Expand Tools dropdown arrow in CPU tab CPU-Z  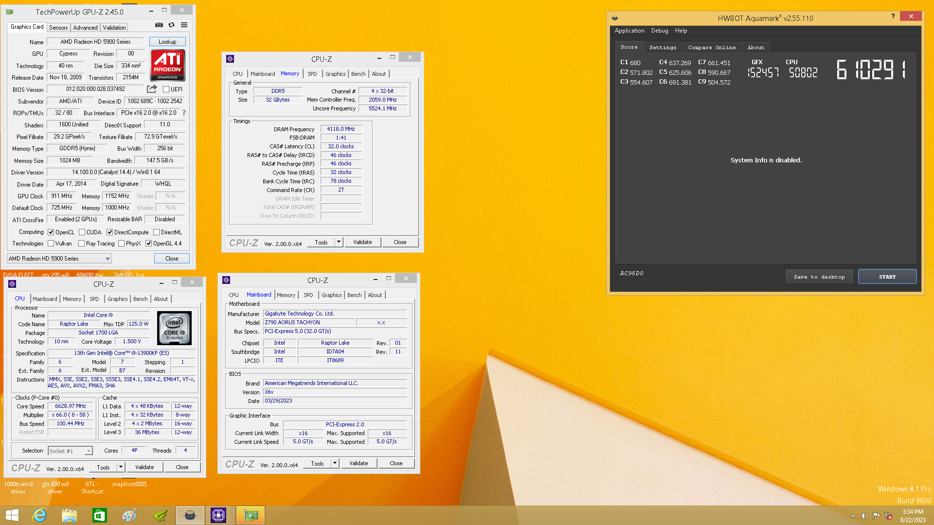pos(121,467)
